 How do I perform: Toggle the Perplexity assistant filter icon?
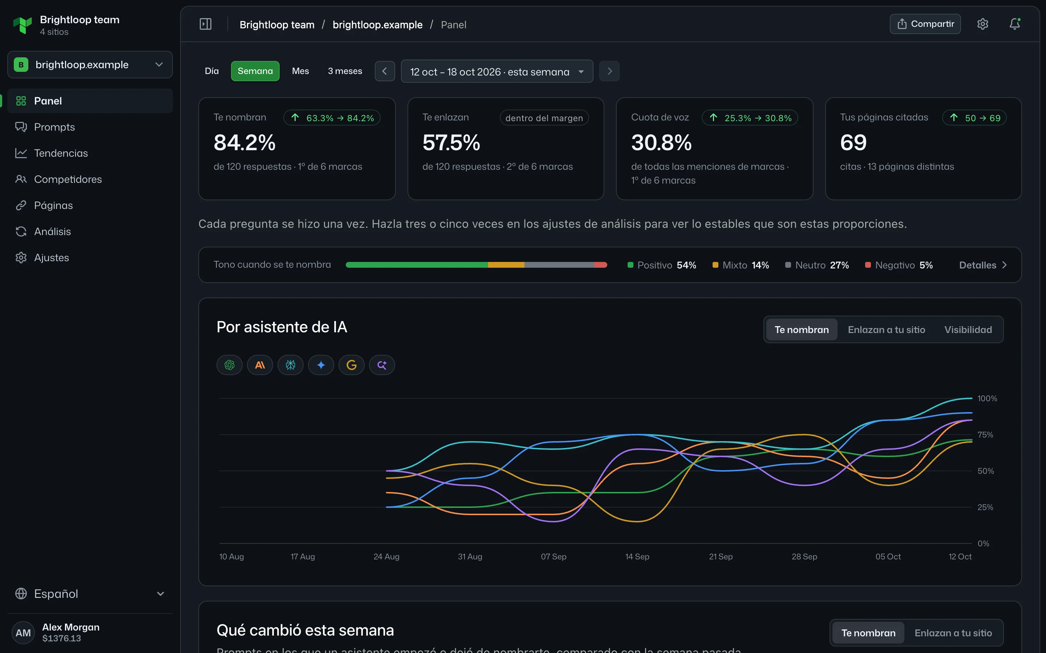click(291, 365)
